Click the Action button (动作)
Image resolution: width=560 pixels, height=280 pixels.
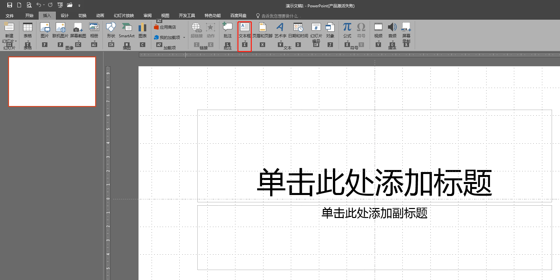(211, 31)
